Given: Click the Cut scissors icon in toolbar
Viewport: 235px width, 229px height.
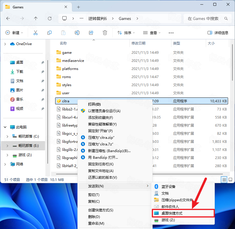Looking at the screenshot, I should (x=36, y=33).
